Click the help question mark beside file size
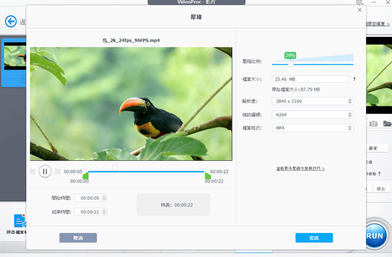Image resolution: width=392 pixels, height=257 pixels. [354, 79]
